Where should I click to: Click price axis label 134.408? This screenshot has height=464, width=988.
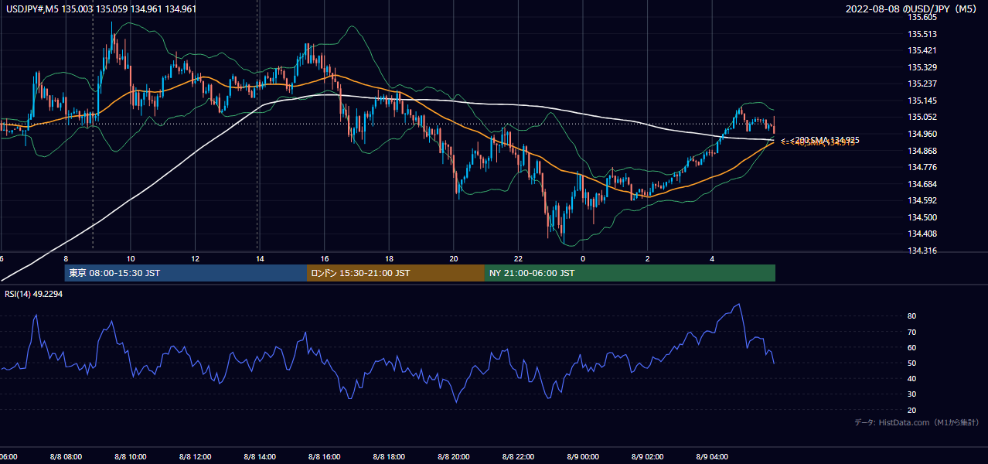coord(922,234)
